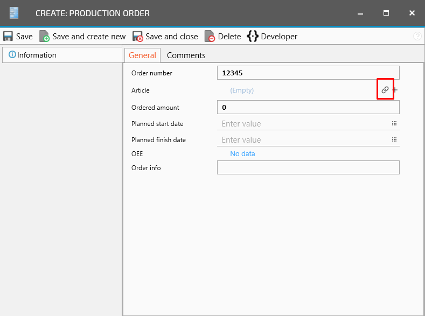Viewport: 425px width, 316px height.
Task: Click the production order app icon
Action: (x=15, y=13)
